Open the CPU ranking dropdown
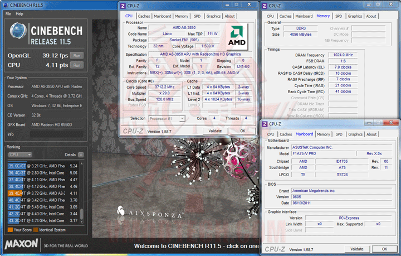401x256 pixels. point(20,154)
